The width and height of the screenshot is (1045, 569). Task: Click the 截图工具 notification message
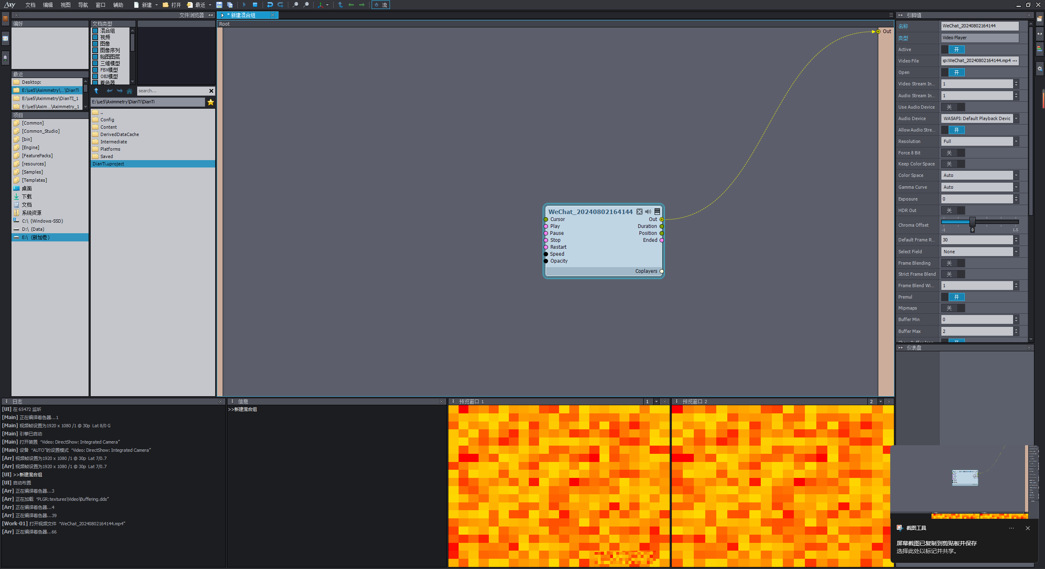pos(936,547)
